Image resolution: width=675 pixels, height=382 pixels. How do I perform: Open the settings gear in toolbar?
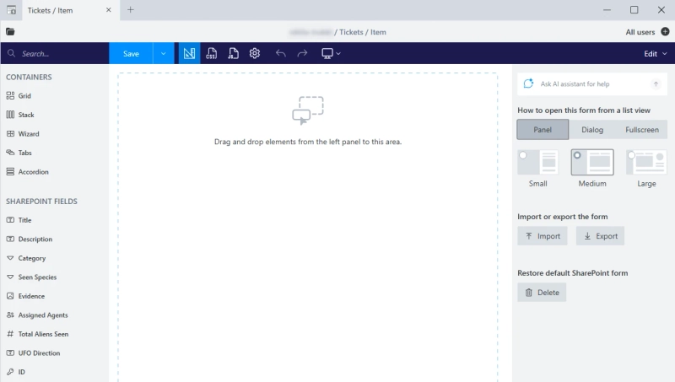(255, 53)
